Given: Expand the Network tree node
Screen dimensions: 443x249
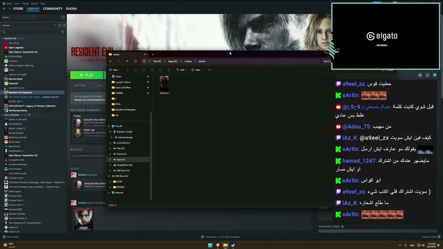Looking at the screenshot, I should coord(109,193).
